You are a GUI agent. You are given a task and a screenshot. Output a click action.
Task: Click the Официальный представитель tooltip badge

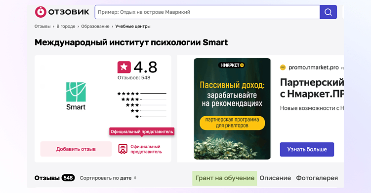pyautogui.click(x=142, y=131)
